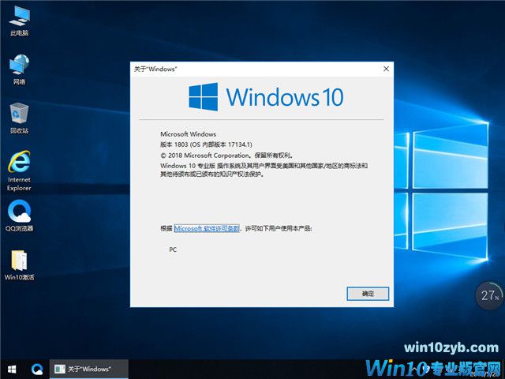Select the Network (网络) desktop icon

coord(19,69)
